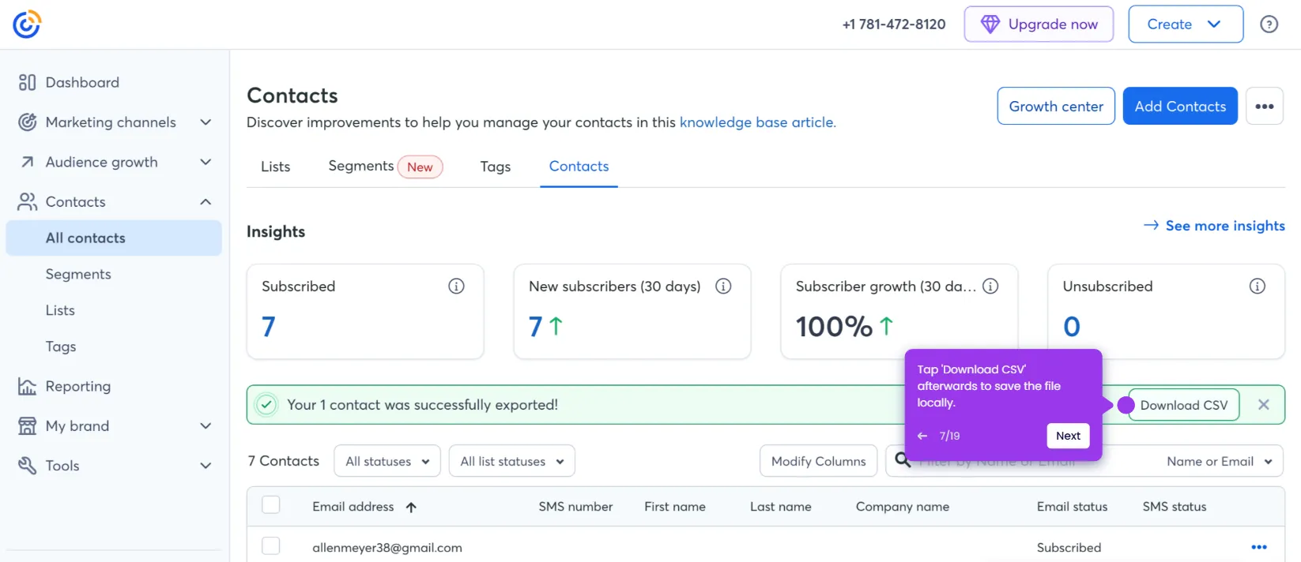
Task: Click the allenmeyer38@gmail.com email address
Action: [387, 548]
